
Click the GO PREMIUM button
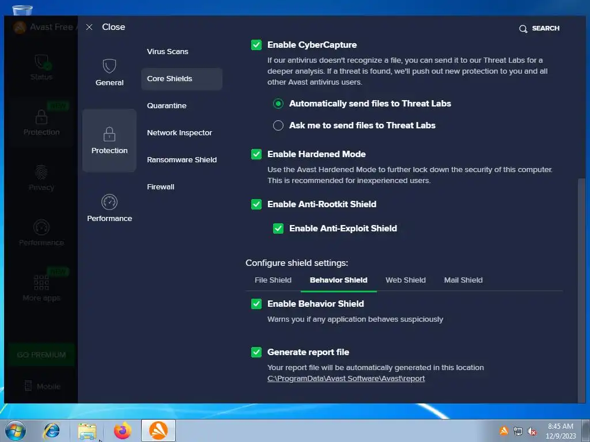[41, 355]
